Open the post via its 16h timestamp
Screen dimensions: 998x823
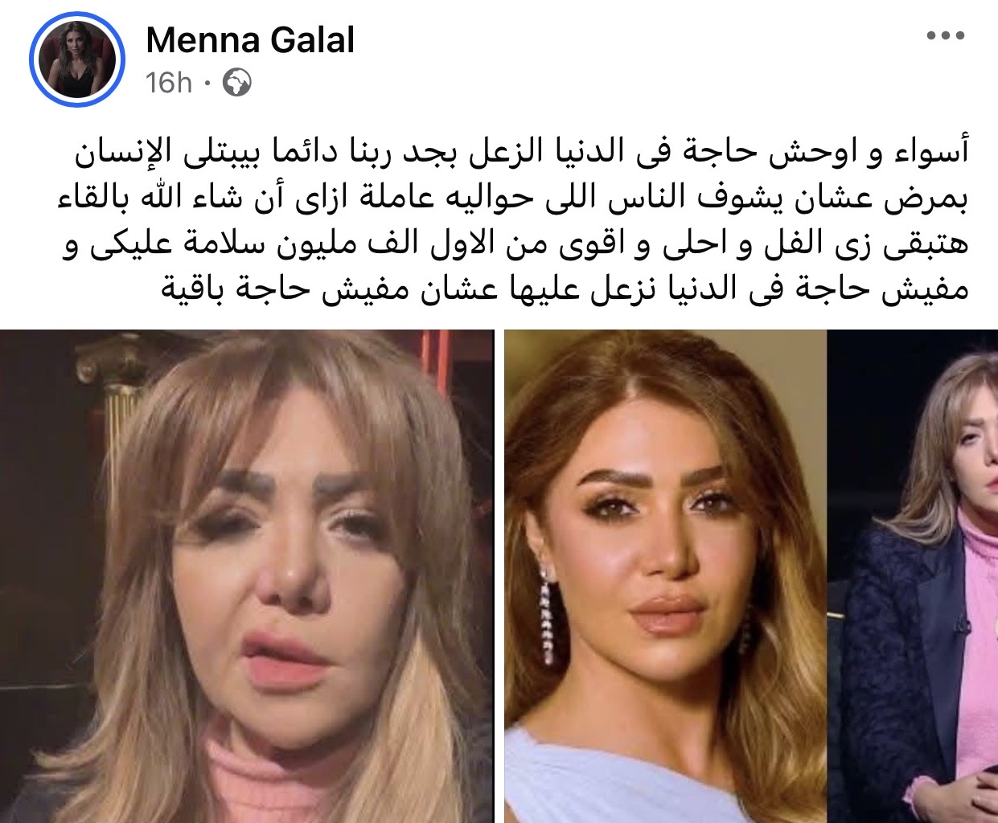pos(169,83)
